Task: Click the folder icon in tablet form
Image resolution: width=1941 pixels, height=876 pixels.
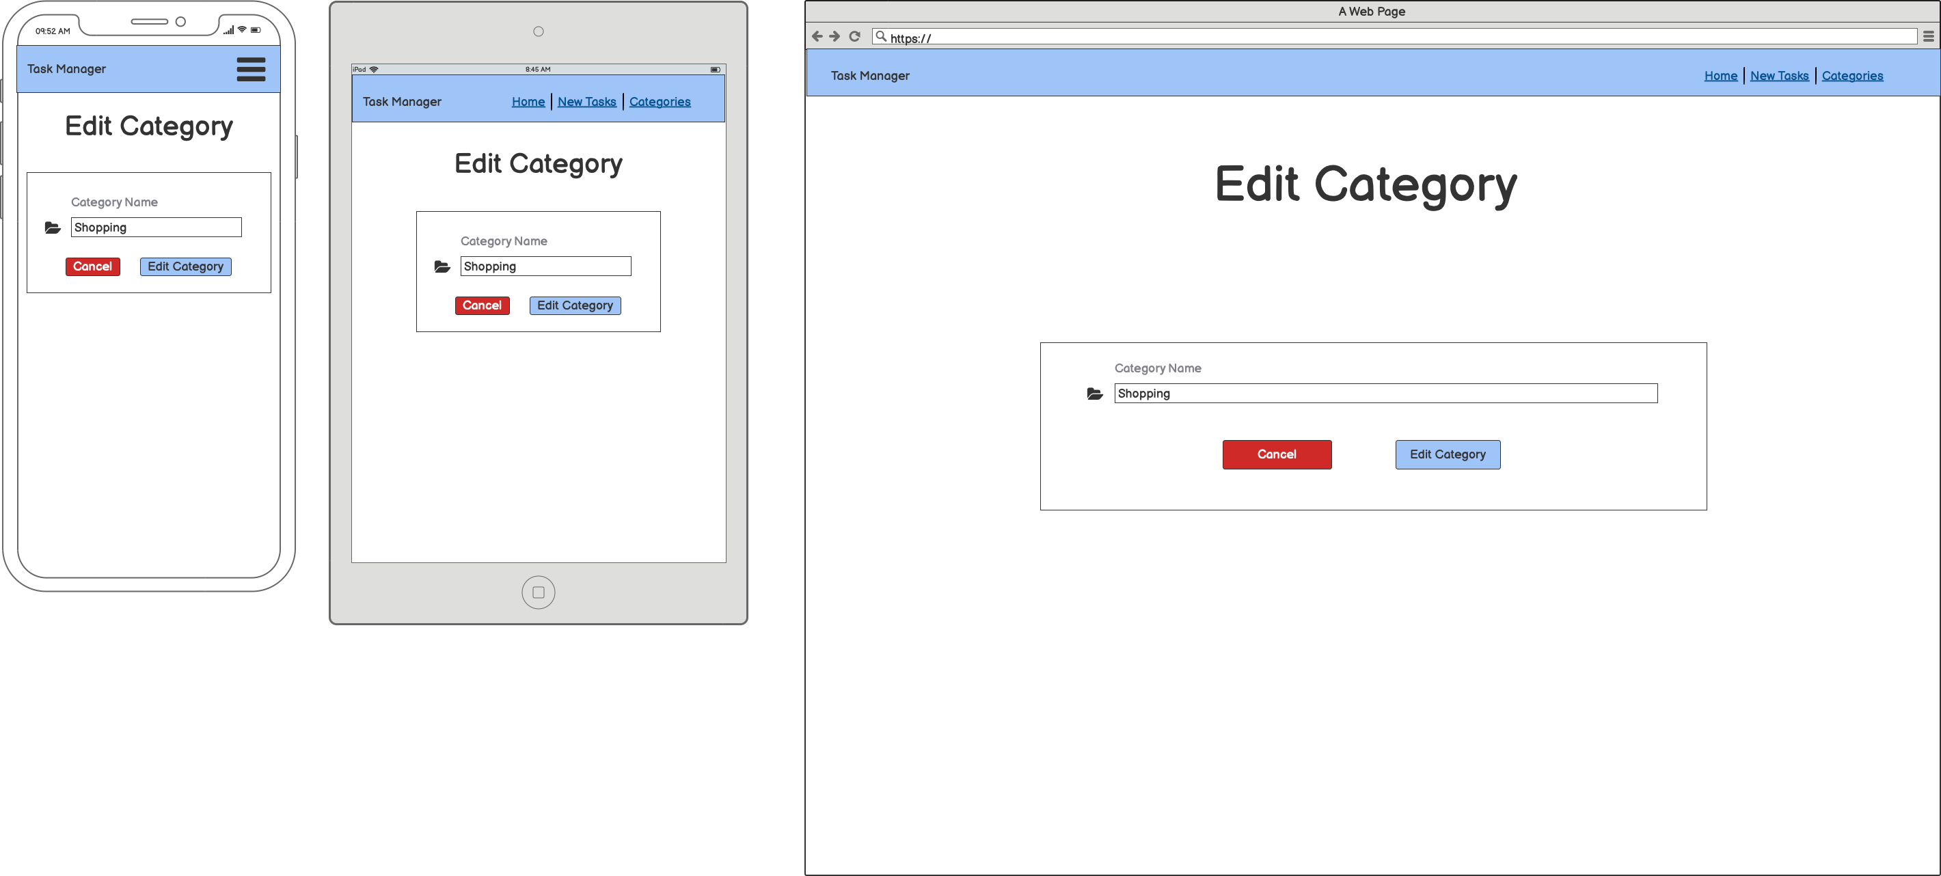Action: pos(442,266)
